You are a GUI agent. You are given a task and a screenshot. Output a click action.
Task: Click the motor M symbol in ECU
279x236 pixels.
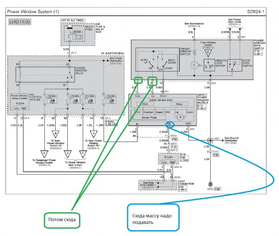click(181, 117)
